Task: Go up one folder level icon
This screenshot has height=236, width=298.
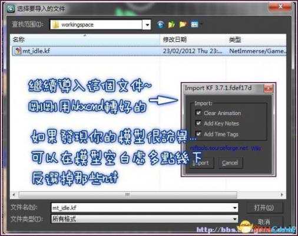Action: click(171, 25)
